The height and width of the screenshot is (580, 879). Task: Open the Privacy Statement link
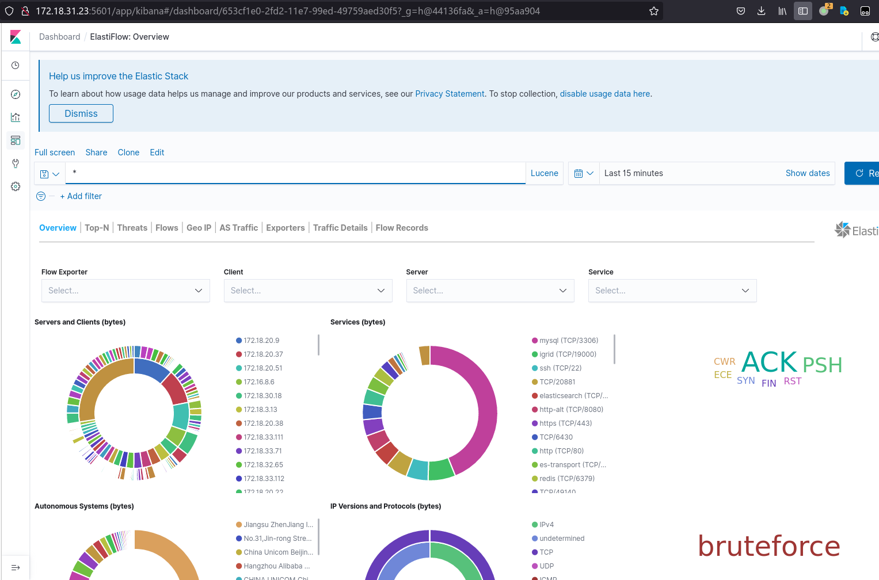click(450, 94)
